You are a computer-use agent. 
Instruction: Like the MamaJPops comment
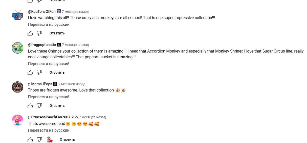click(x=30, y=106)
